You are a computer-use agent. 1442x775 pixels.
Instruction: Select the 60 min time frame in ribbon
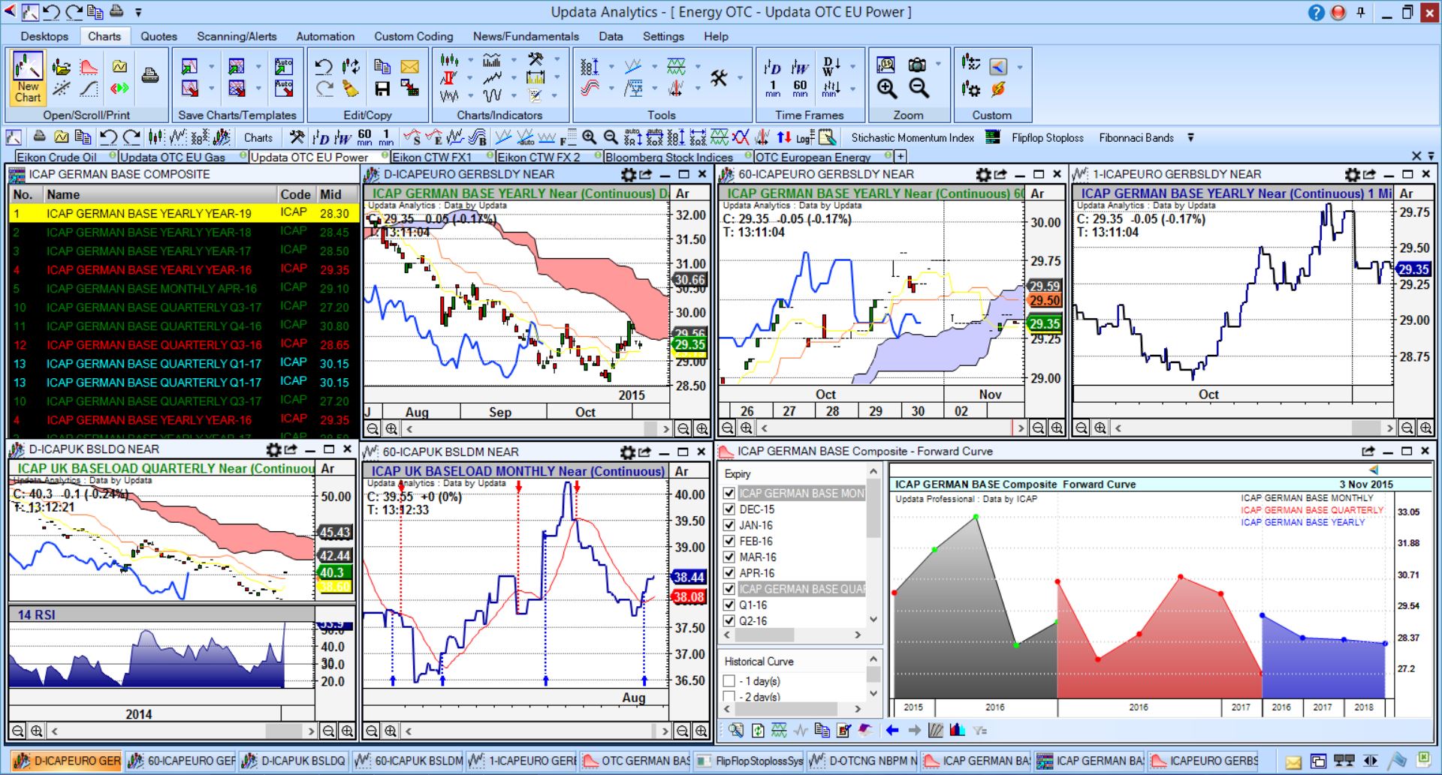(x=800, y=89)
